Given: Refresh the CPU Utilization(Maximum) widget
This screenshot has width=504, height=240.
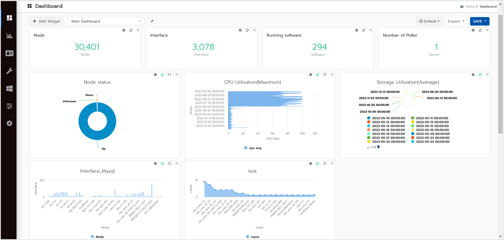Looking at the screenshot, I should pyautogui.click(x=317, y=75).
